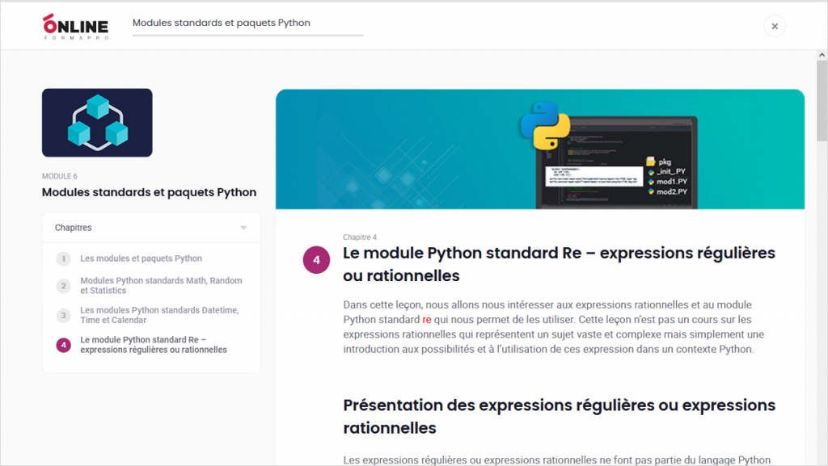Screen dimensions: 828x466
Task: Close the lesson with the X button
Action: click(x=774, y=26)
